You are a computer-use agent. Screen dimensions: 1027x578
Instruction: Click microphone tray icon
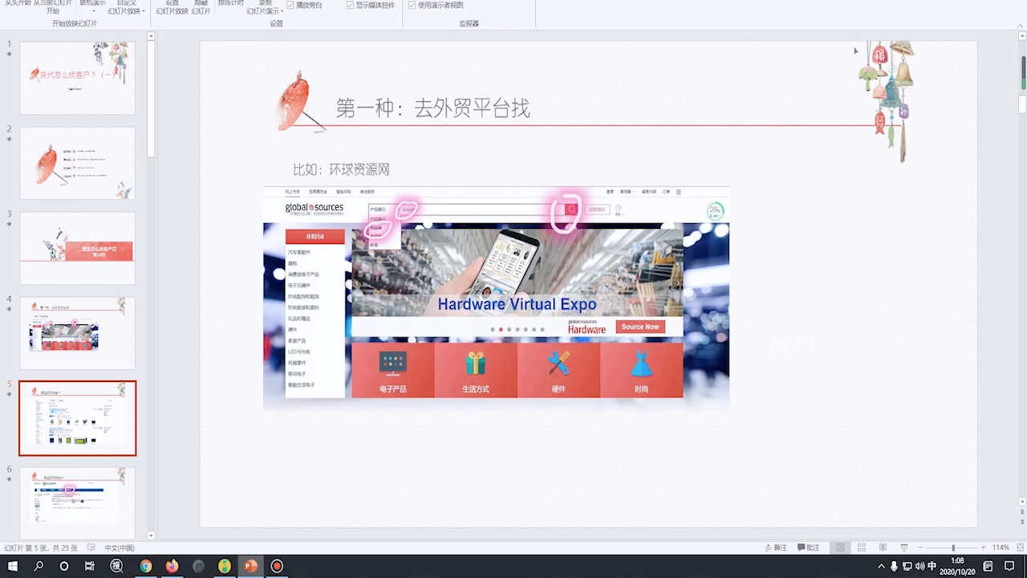coord(895,566)
